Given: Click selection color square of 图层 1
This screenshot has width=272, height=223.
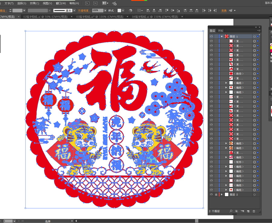Looking at the screenshot, I should pos(258,36).
